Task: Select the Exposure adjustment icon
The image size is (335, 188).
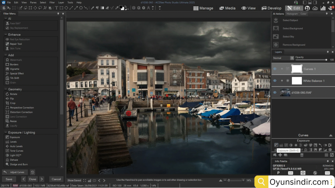Action: (277, 145)
